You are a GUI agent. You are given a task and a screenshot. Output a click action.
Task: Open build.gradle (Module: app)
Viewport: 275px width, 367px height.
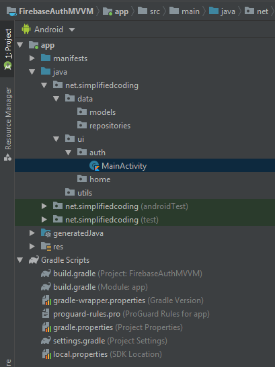click(x=101, y=287)
